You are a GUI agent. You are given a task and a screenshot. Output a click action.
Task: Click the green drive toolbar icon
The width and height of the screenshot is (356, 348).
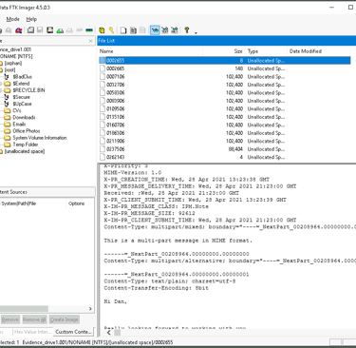tap(60, 30)
